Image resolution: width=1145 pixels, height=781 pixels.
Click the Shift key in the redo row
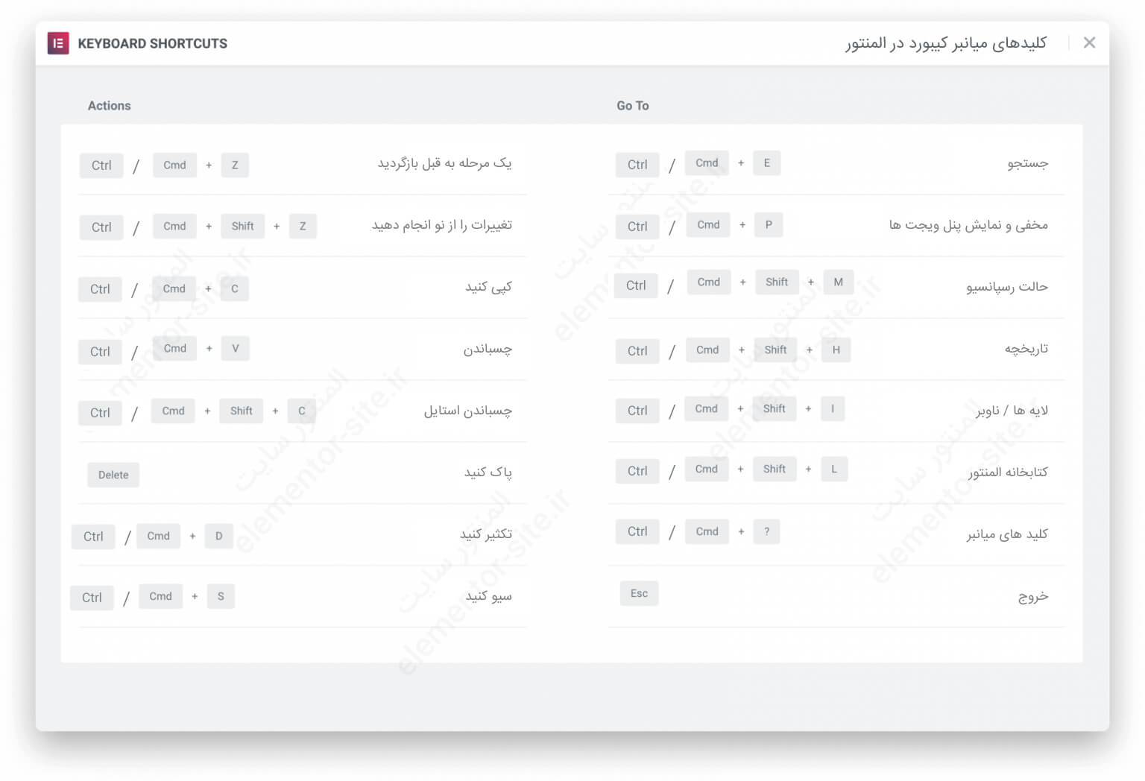[x=242, y=226]
